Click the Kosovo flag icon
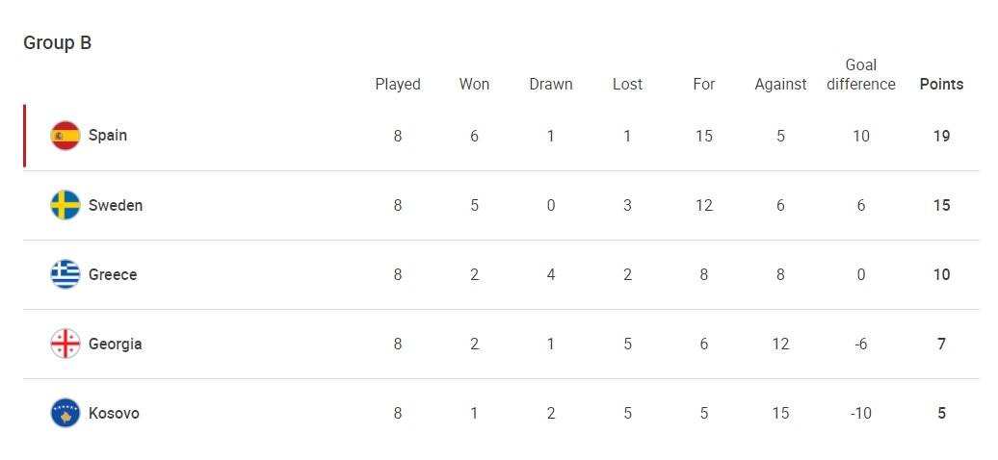The image size is (998, 460). pos(66,413)
